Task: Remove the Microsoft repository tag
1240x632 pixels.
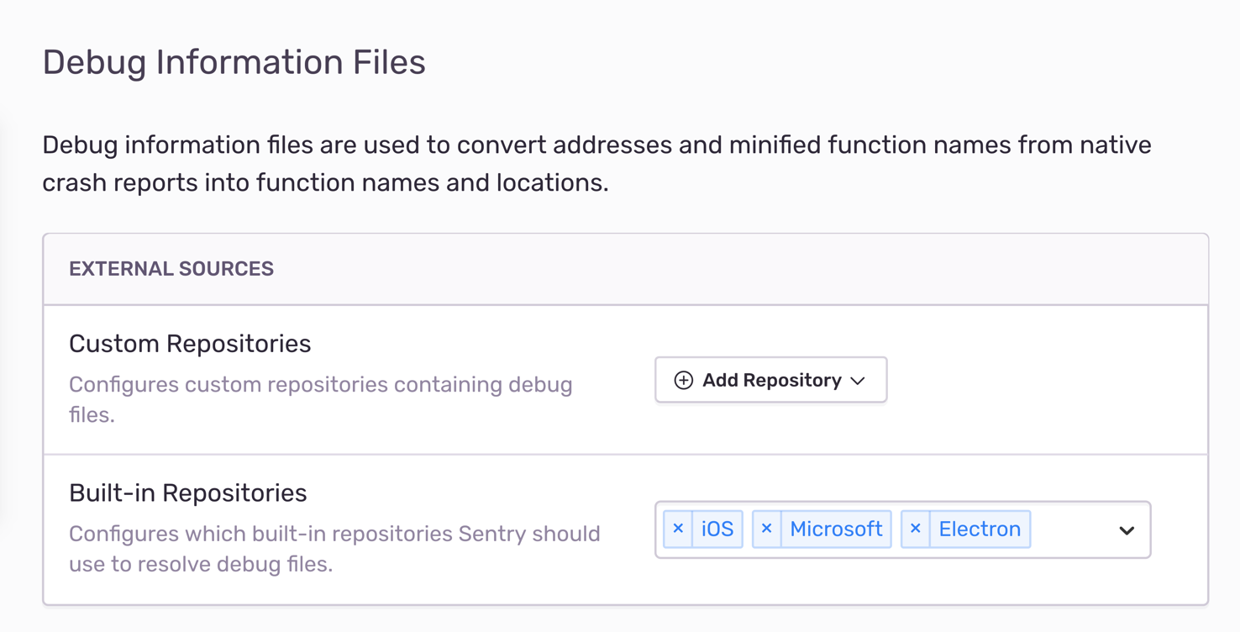Action: 766,529
